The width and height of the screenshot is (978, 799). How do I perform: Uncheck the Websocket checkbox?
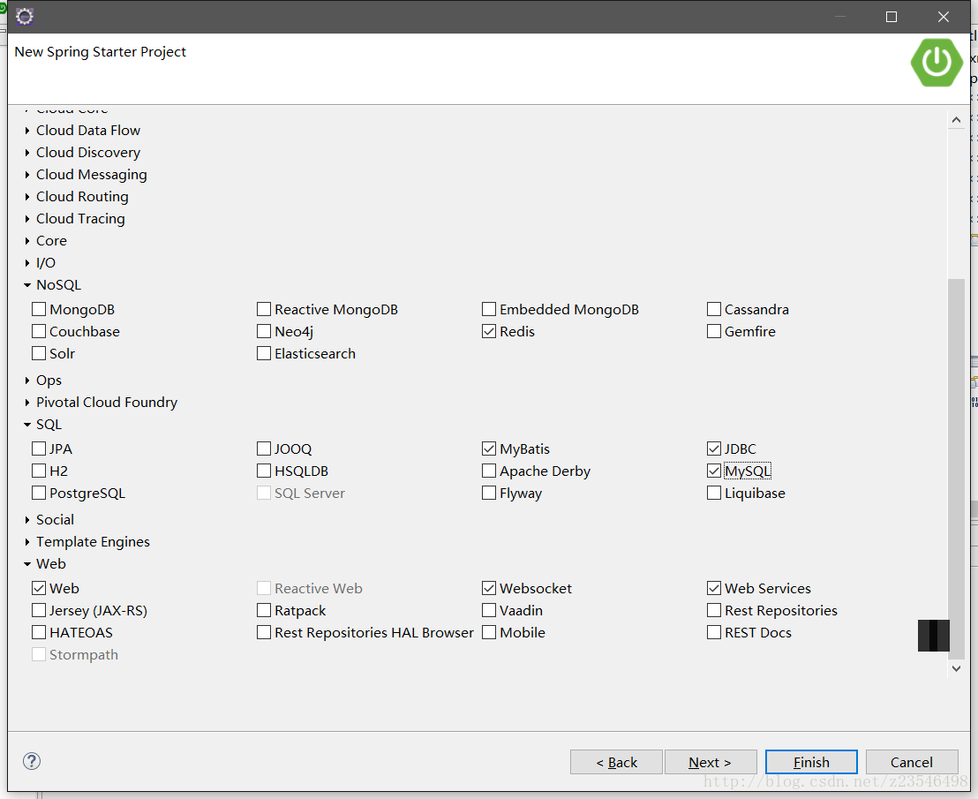point(489,589)
